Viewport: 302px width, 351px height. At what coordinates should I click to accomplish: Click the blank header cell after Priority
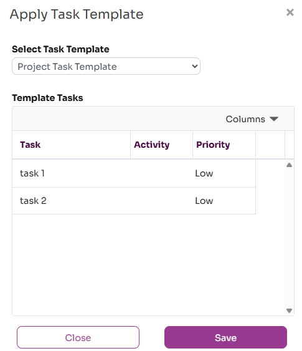270,145
